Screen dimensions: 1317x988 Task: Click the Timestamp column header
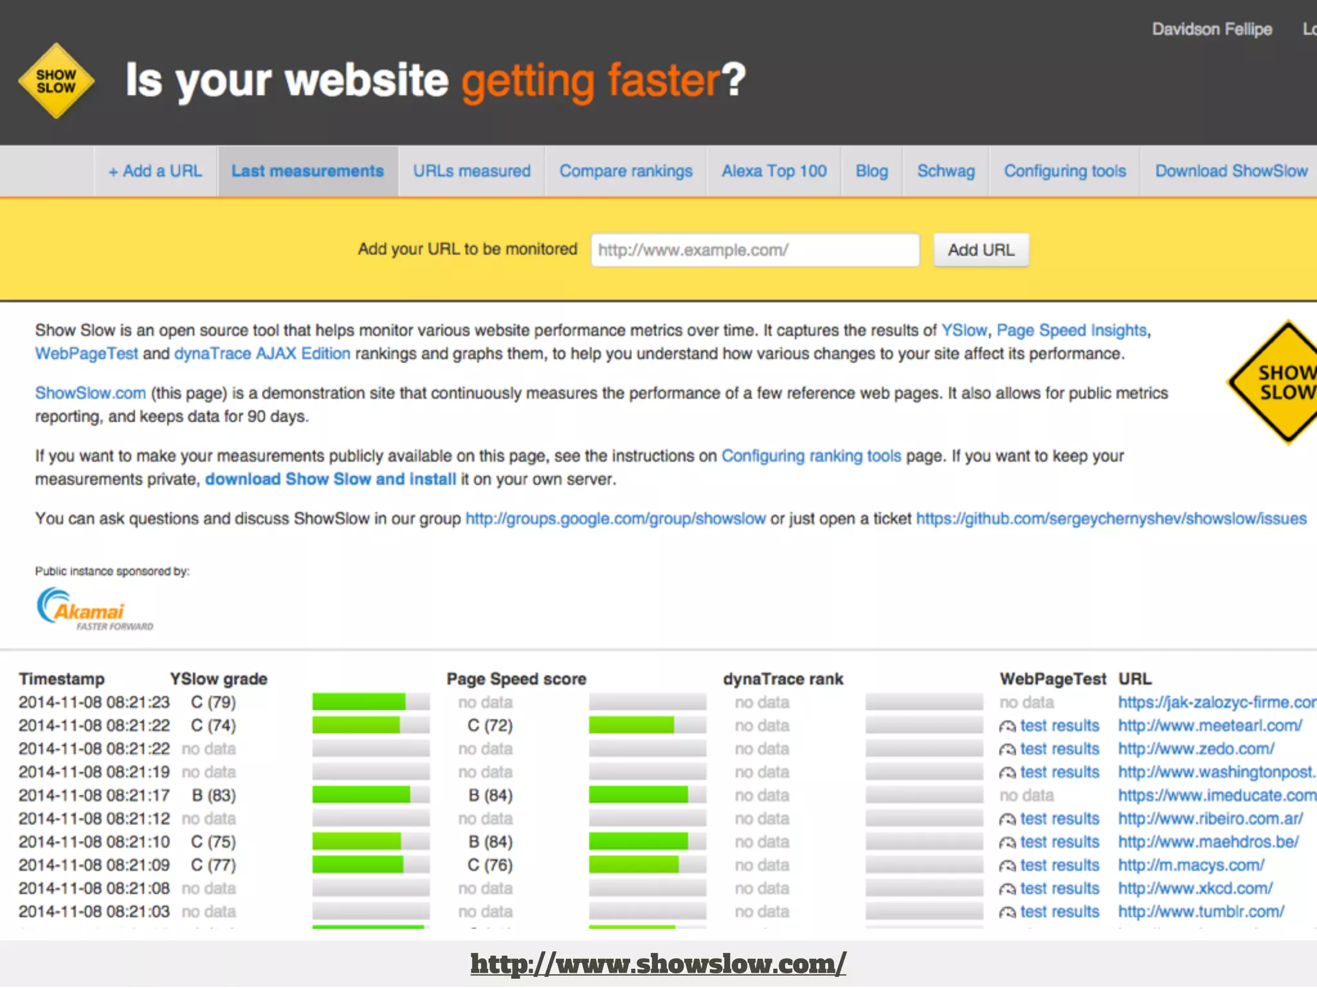[62, 679]
